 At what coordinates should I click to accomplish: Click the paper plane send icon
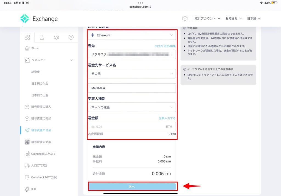click(27, 130)
